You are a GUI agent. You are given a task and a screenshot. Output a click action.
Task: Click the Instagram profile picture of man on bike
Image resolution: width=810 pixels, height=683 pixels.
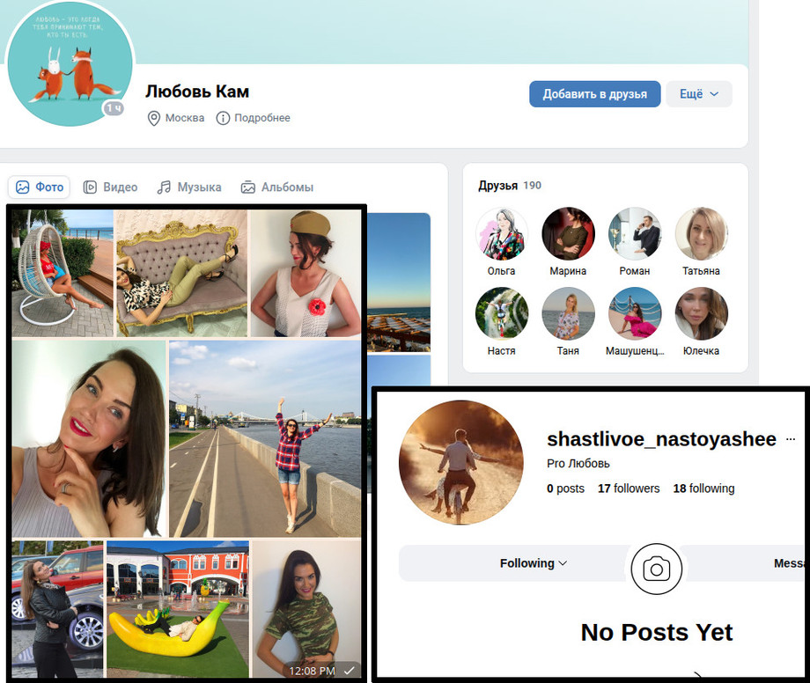[x=456, y=461]
